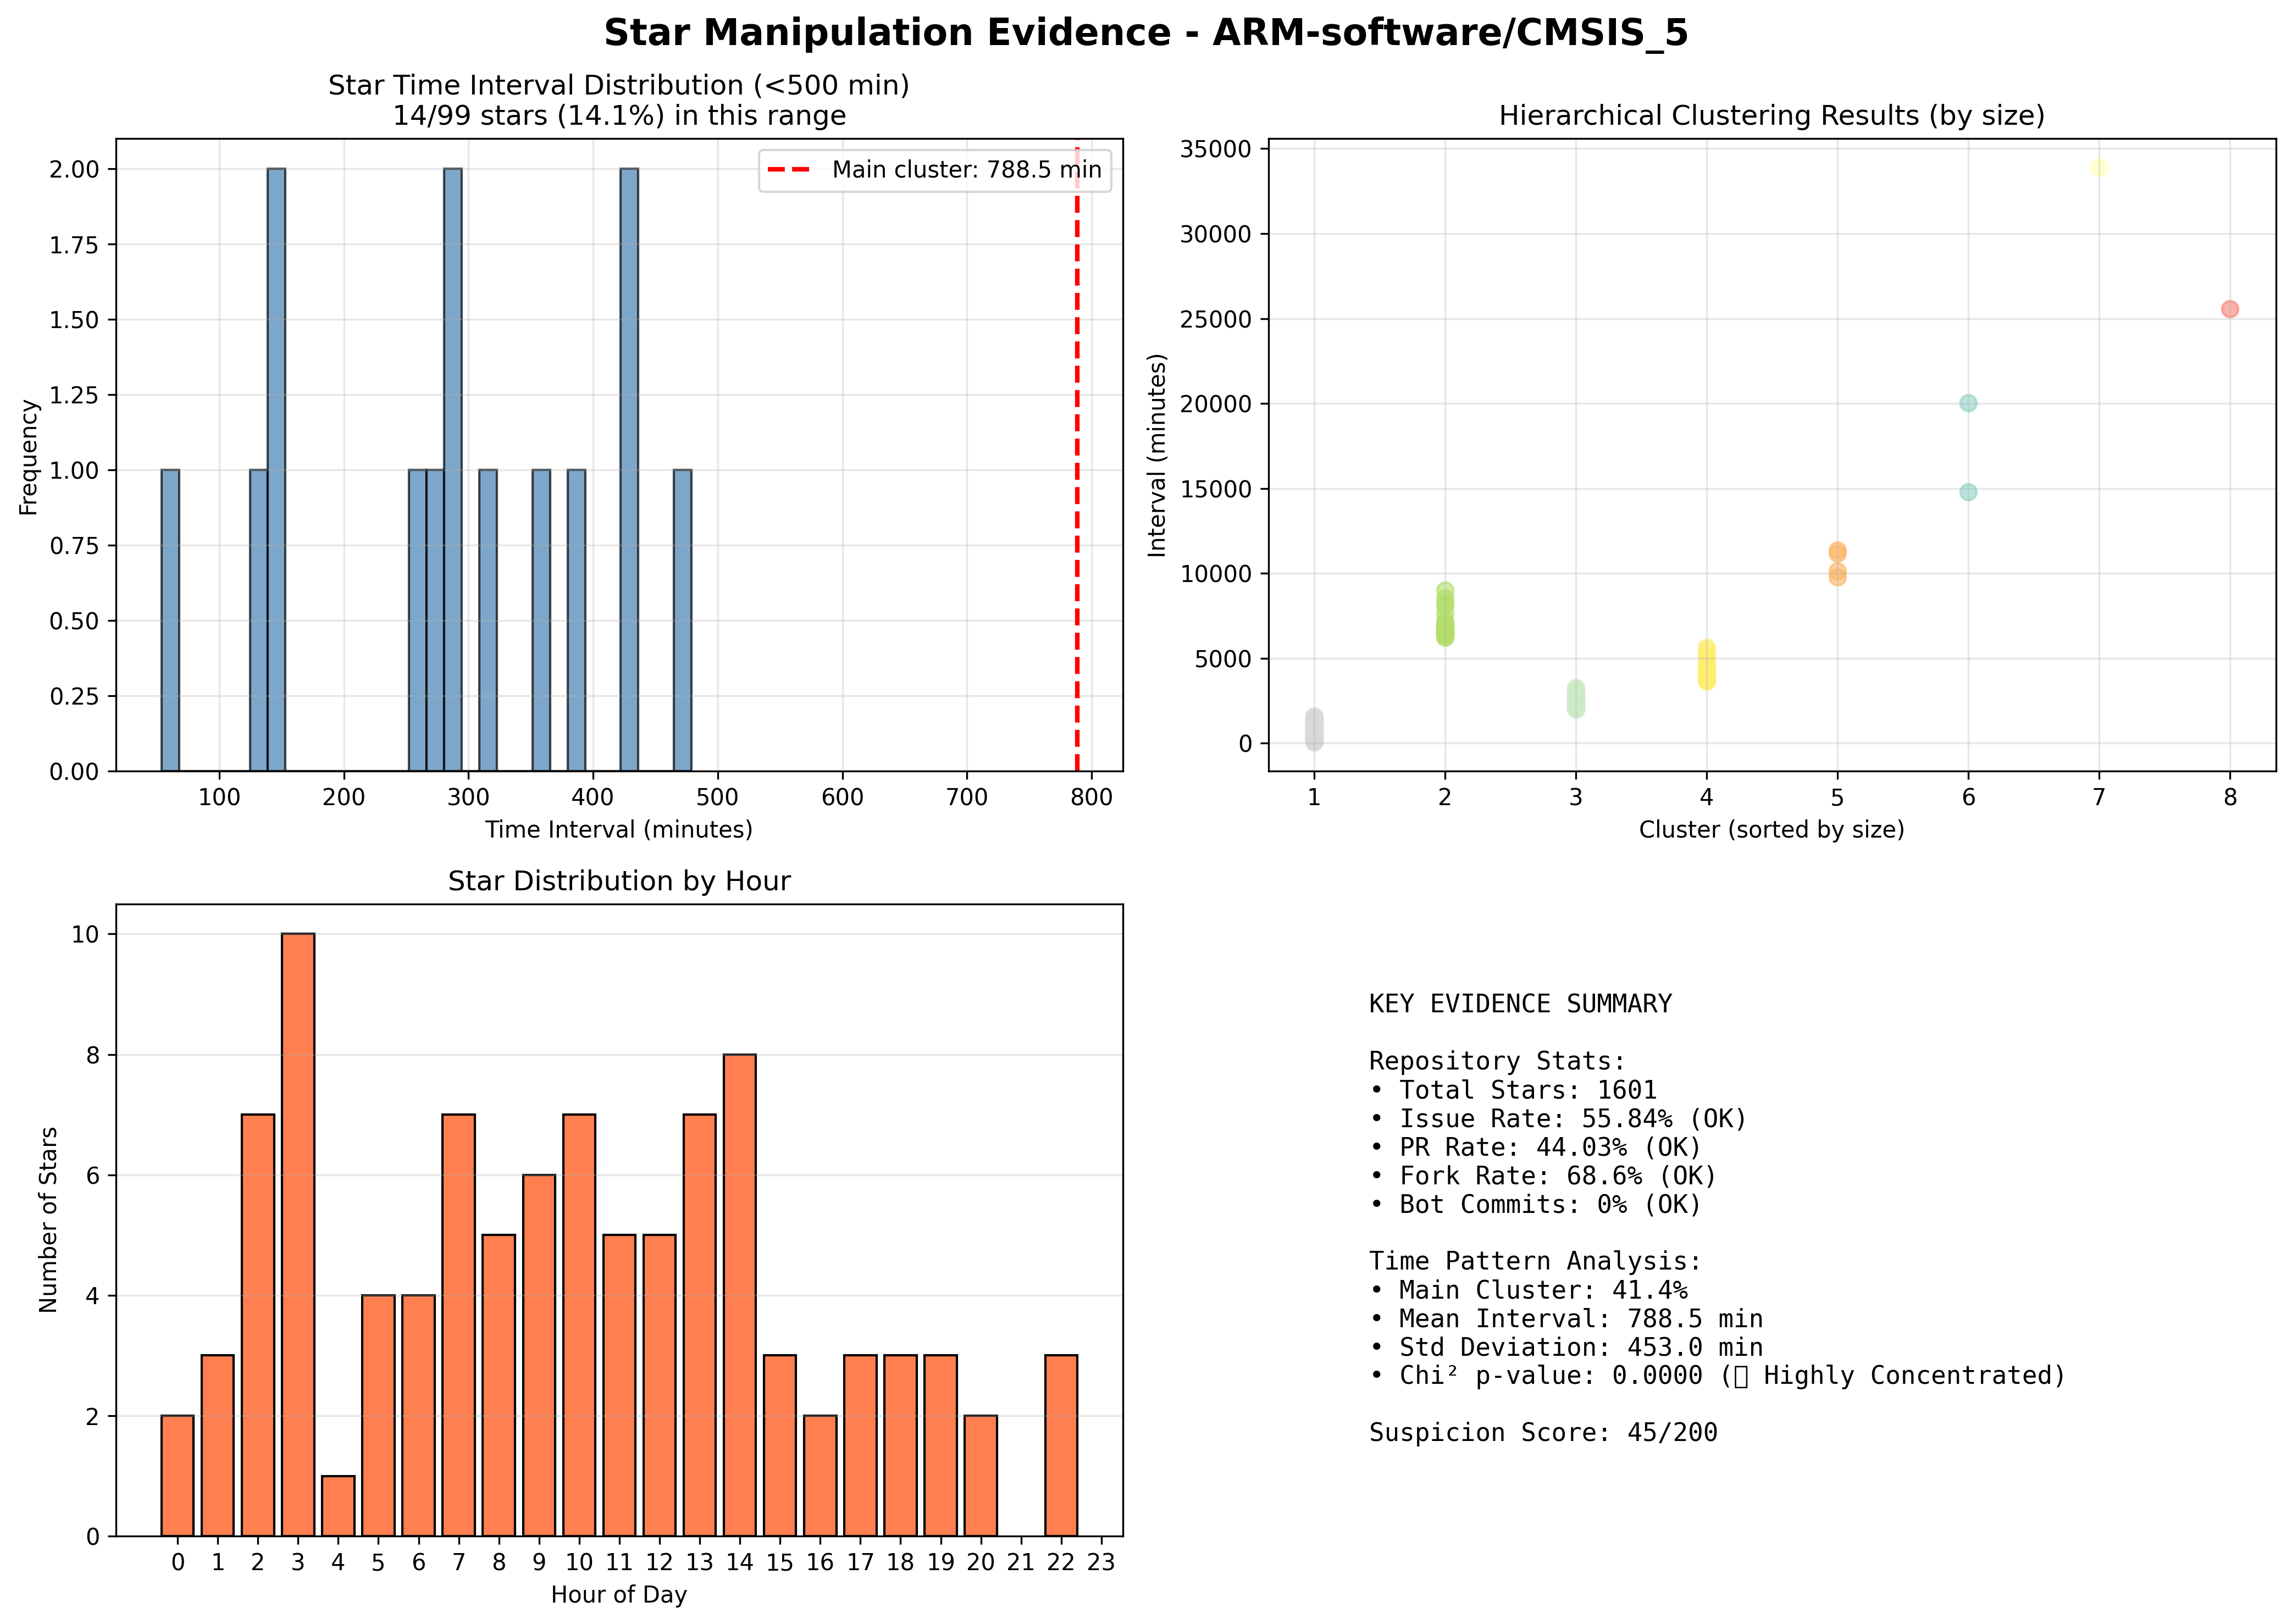Click the pale yellow point in cluster 7

(x=2099, y=168)
